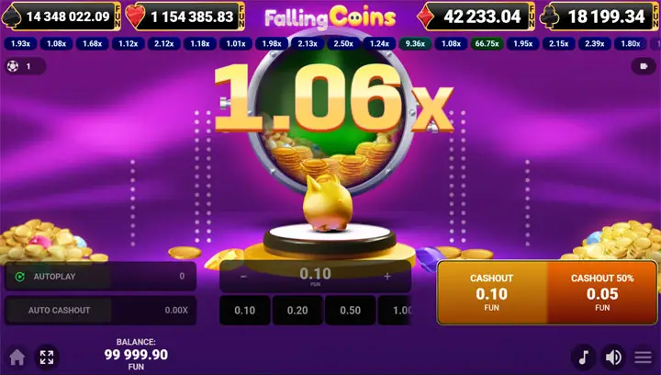
Task: Click the Cashout 0.10 button
Action: (492, 293)
